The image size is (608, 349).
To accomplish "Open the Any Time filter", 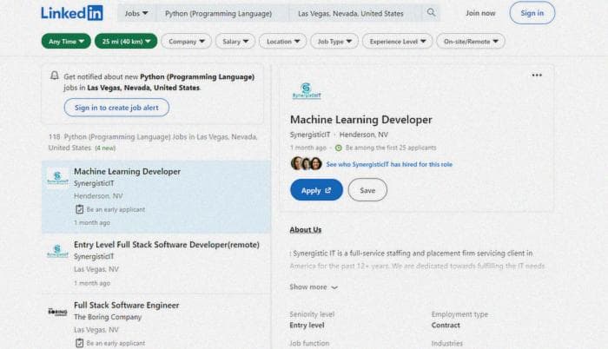I will click(x=66, y=41).
